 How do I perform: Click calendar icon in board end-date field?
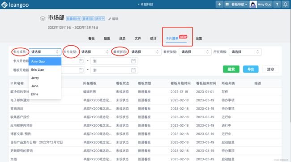[x=133, y=70]
